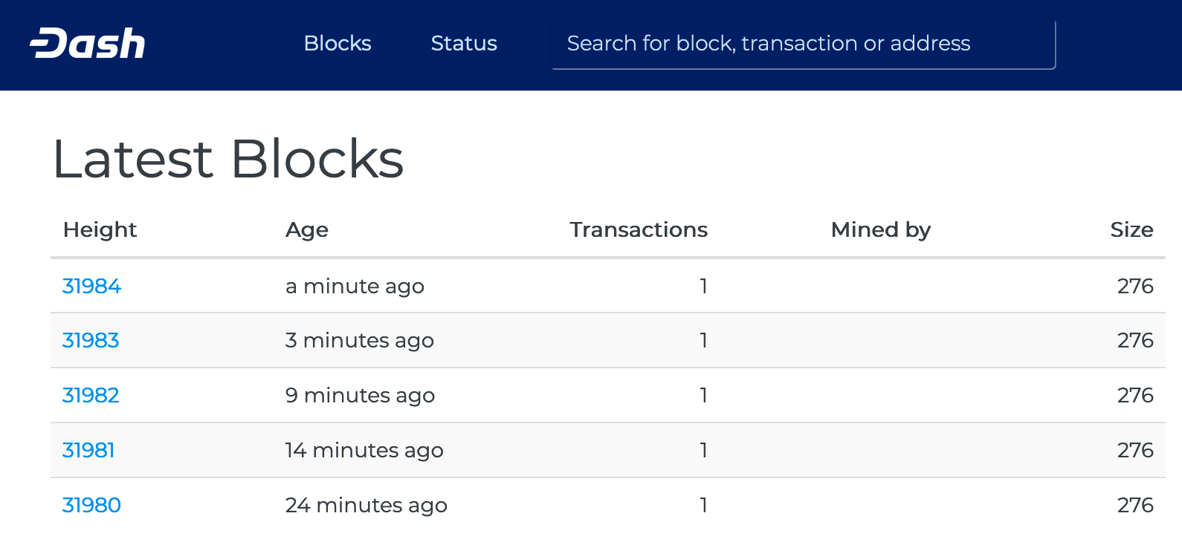View block 31982
Image resolution: width=1182 pixels, height=545 pixels.
91,395
